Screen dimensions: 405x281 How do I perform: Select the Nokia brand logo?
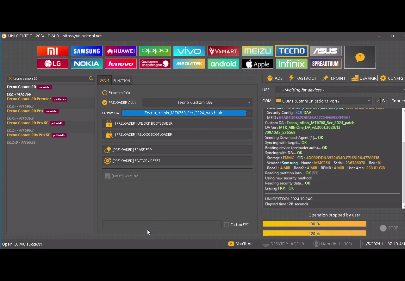pos(86,64)
